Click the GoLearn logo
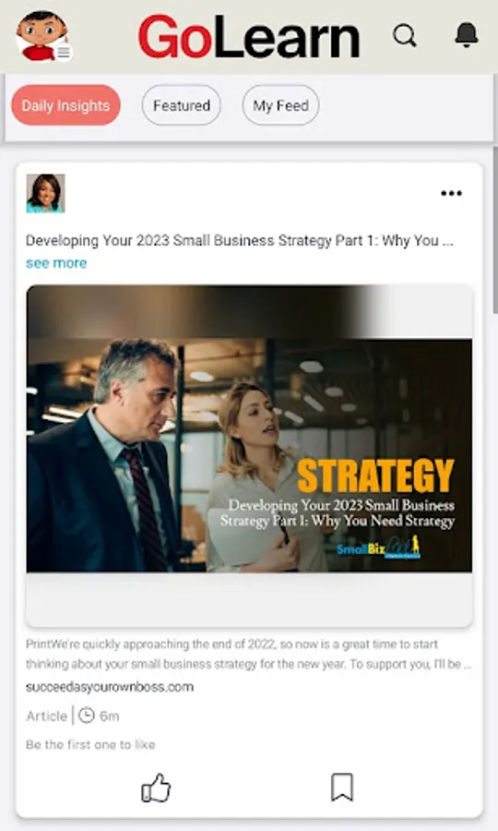498x831 pixels. [x=249, y=37]
